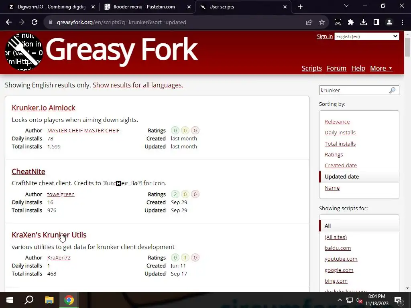Open the Forum navigation item

tap(337, 68)
